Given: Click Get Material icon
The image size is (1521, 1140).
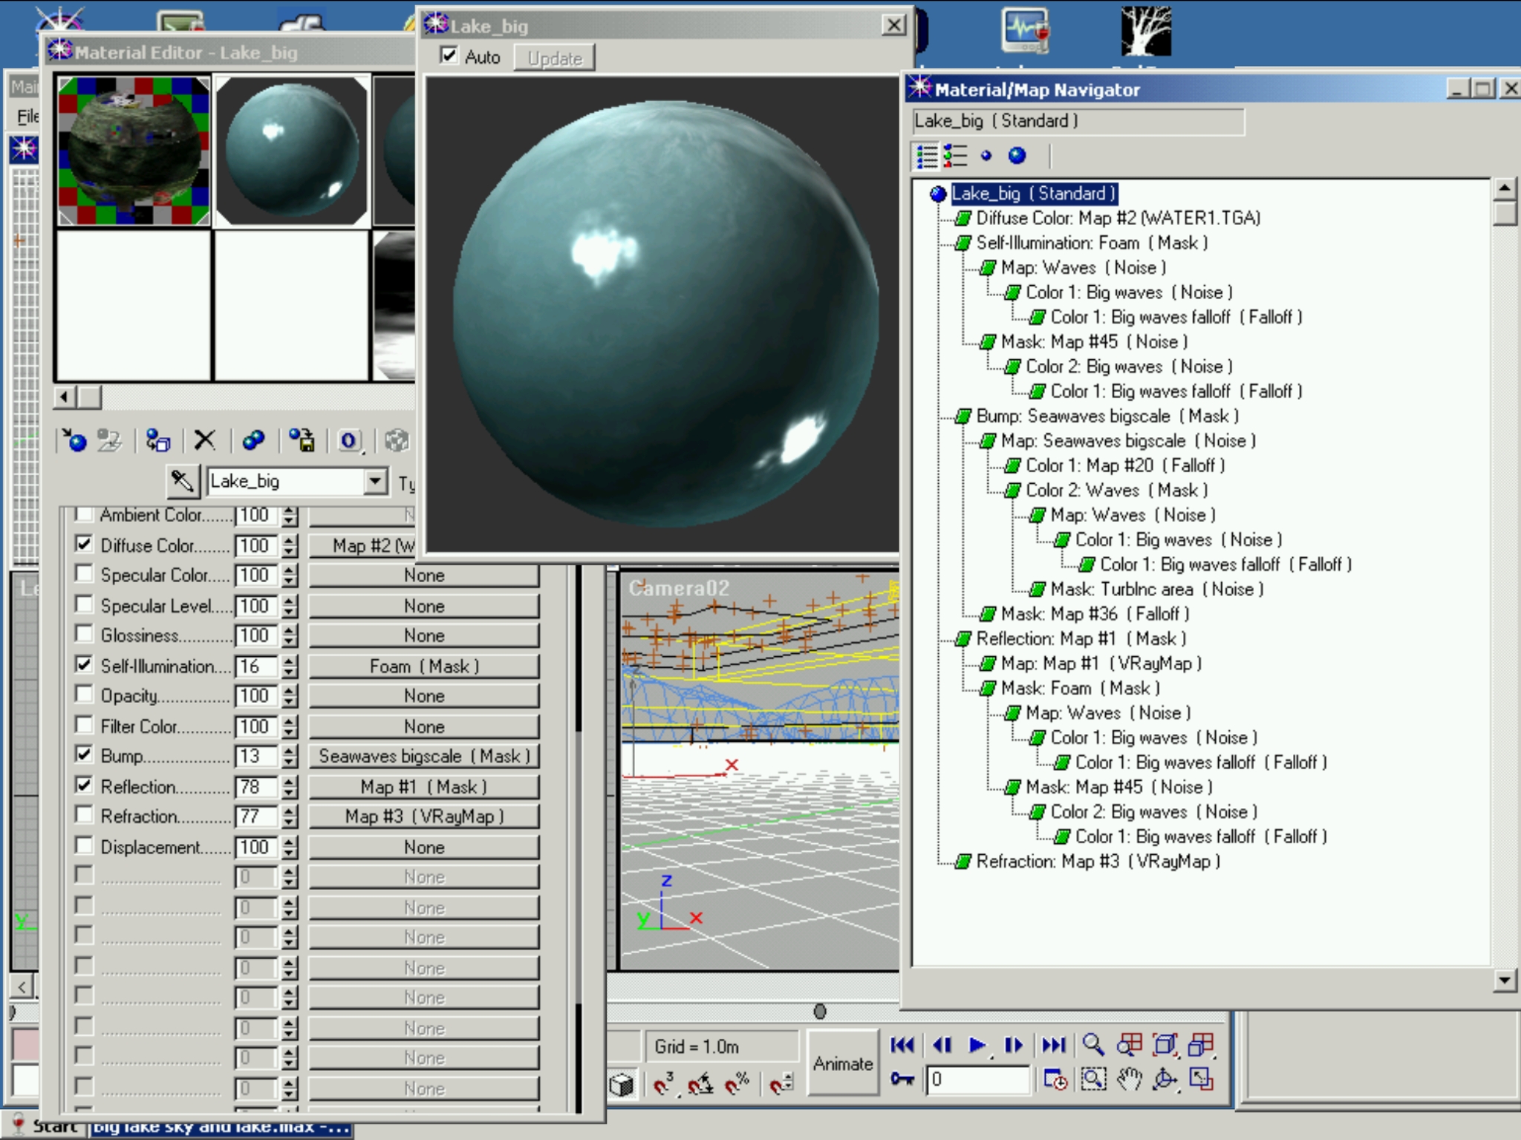Looking at the screenshot, I should point(74,441).
